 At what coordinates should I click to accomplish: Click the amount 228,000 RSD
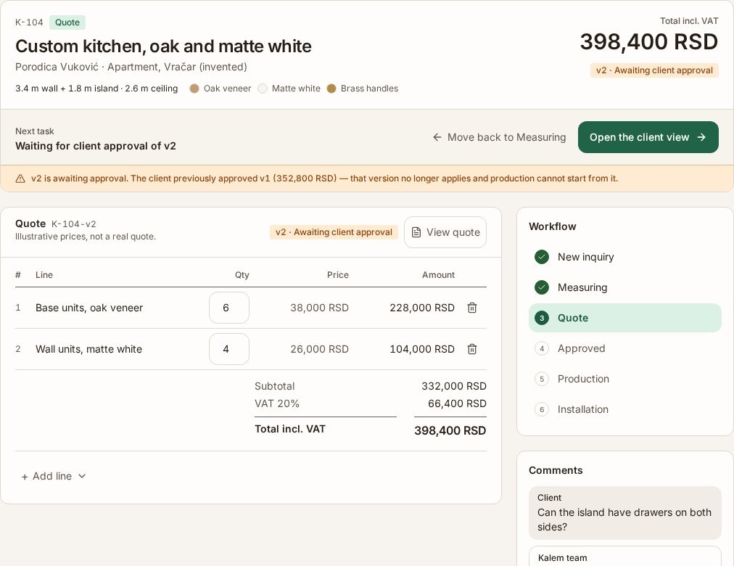pyautogui.click(x=422, y=308)
